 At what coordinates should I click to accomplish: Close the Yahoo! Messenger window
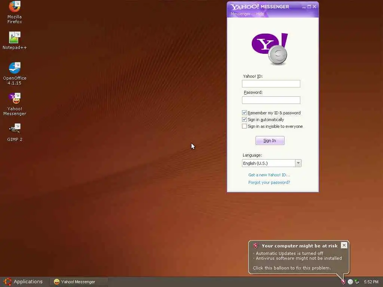click(x=314, y=7)
